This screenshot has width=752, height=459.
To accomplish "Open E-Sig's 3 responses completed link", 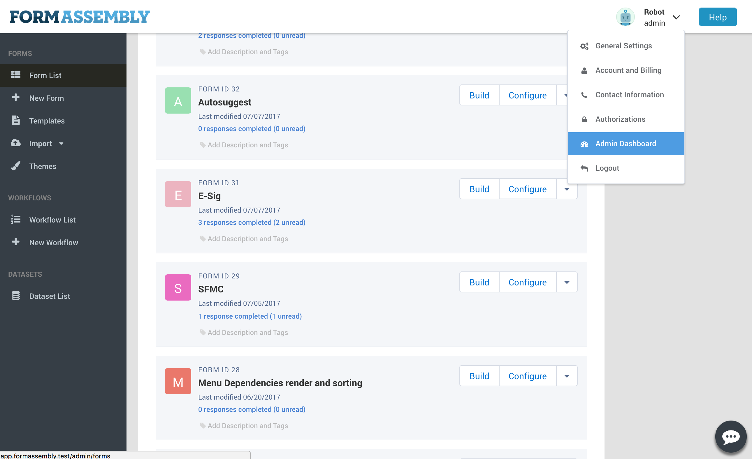I will 252,222.
